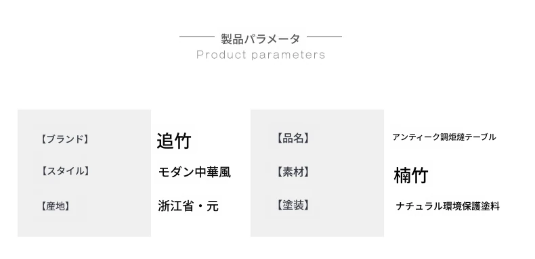Select the material value 楠竹
Screen dimensions: 535x259
411,176
